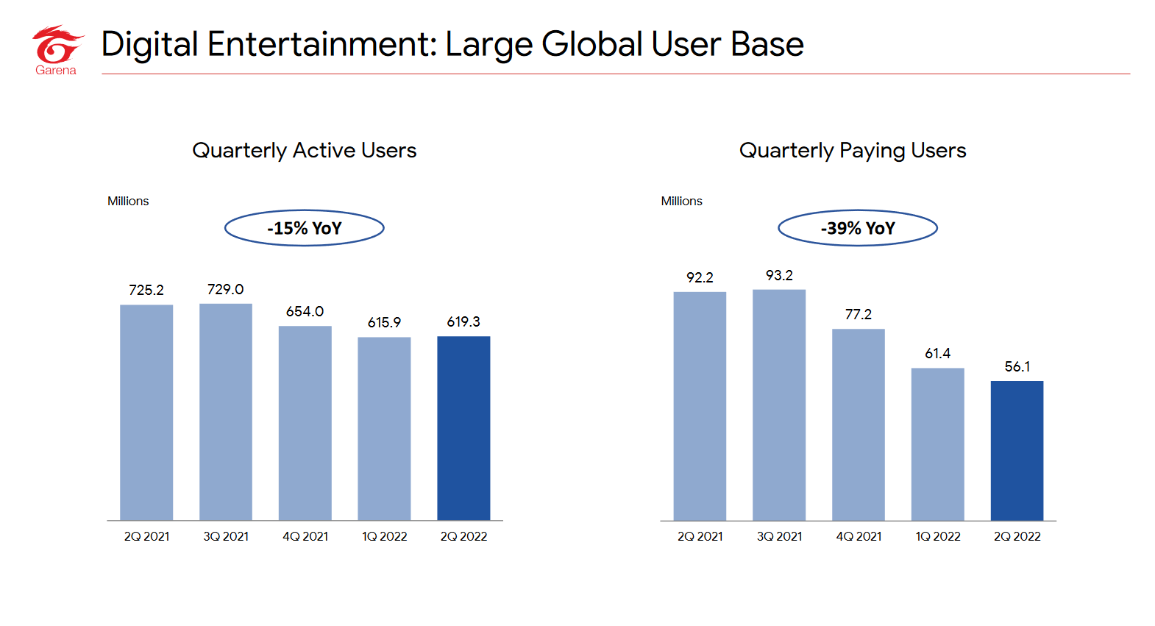Click the 'Quarterly Paying Users' chart title

[x=853, y=151]
